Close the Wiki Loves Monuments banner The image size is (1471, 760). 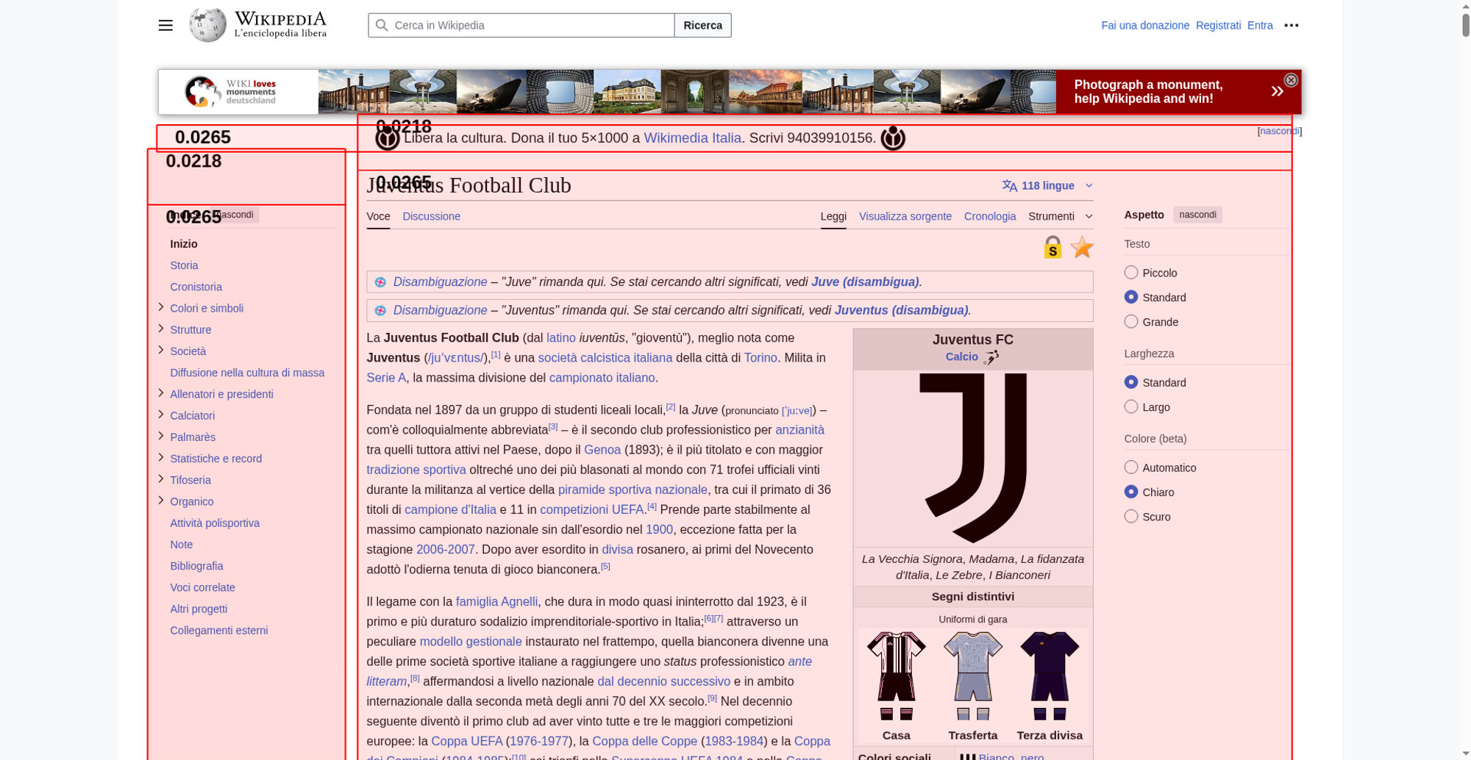pos(1290,80)
